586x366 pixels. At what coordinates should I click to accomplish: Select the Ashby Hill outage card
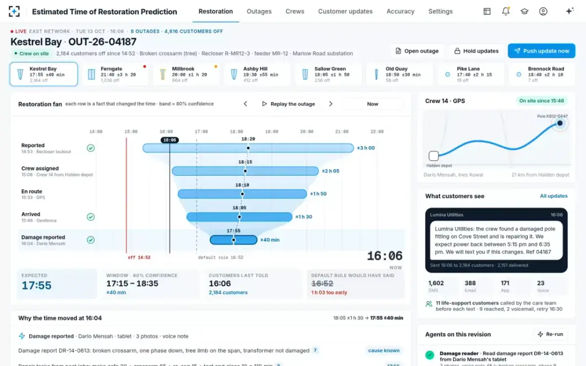coord(257,74)
